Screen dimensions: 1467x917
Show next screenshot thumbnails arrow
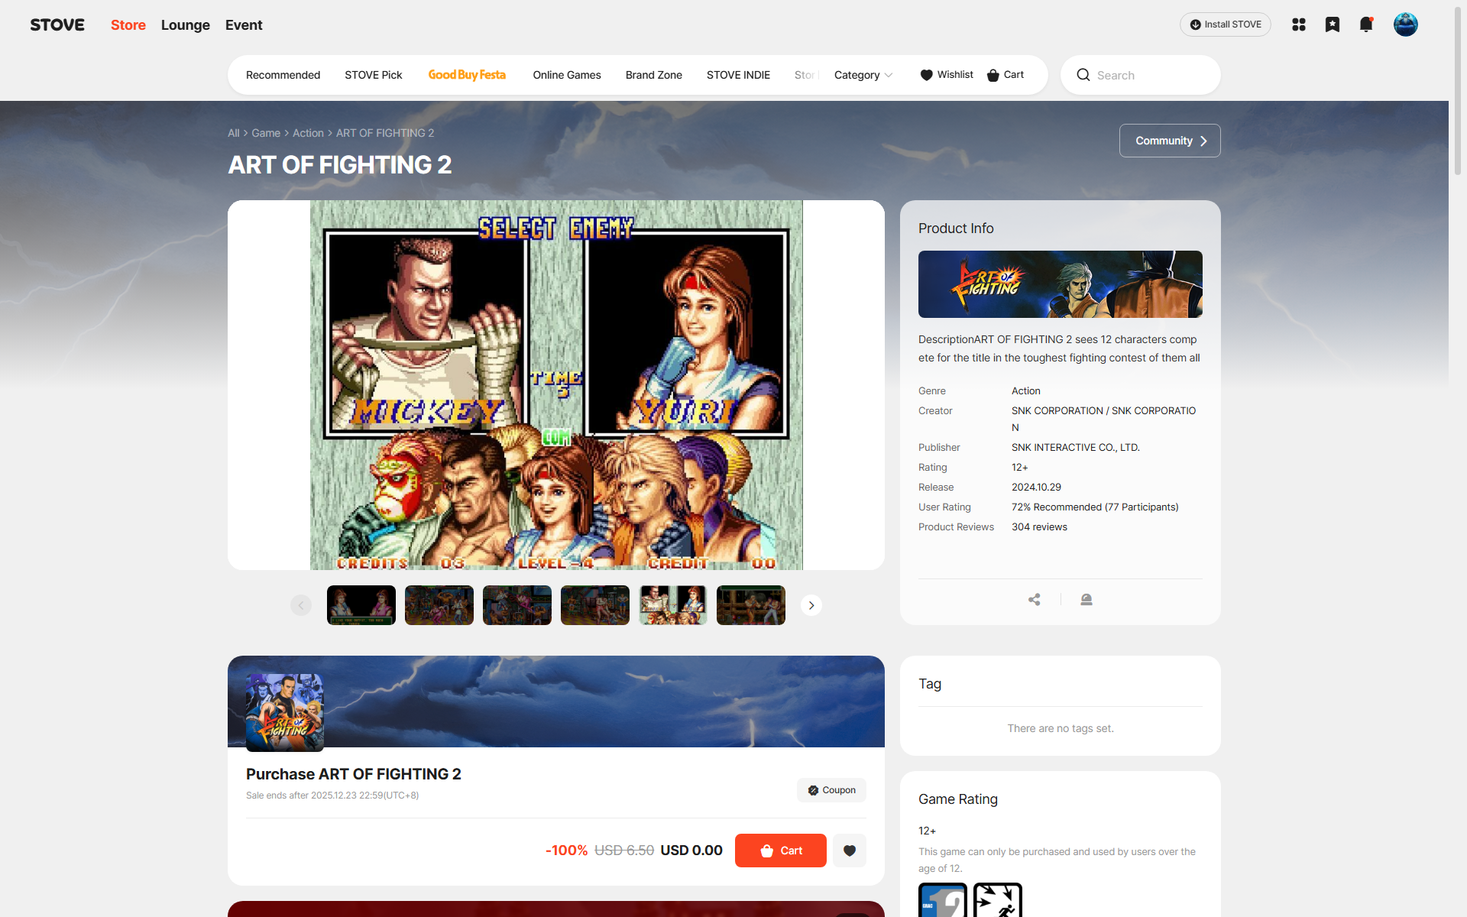[811, 605]
